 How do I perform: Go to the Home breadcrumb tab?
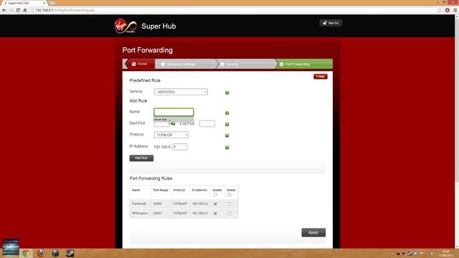click(140, 64)
